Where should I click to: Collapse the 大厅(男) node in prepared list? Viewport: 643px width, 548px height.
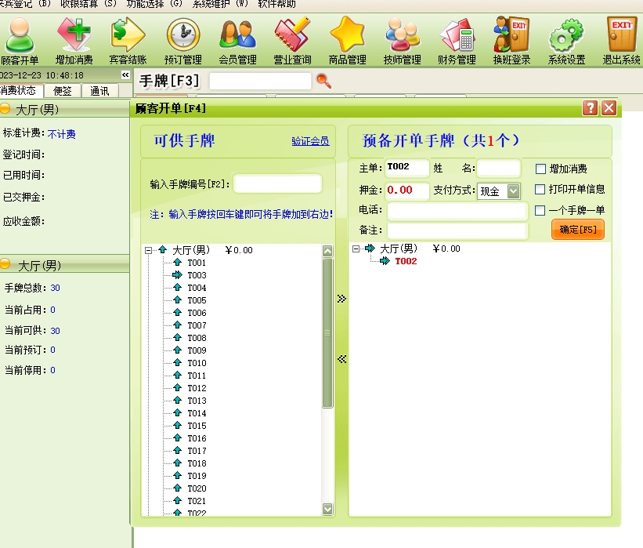pyautogui.click(x=356, y=249)
